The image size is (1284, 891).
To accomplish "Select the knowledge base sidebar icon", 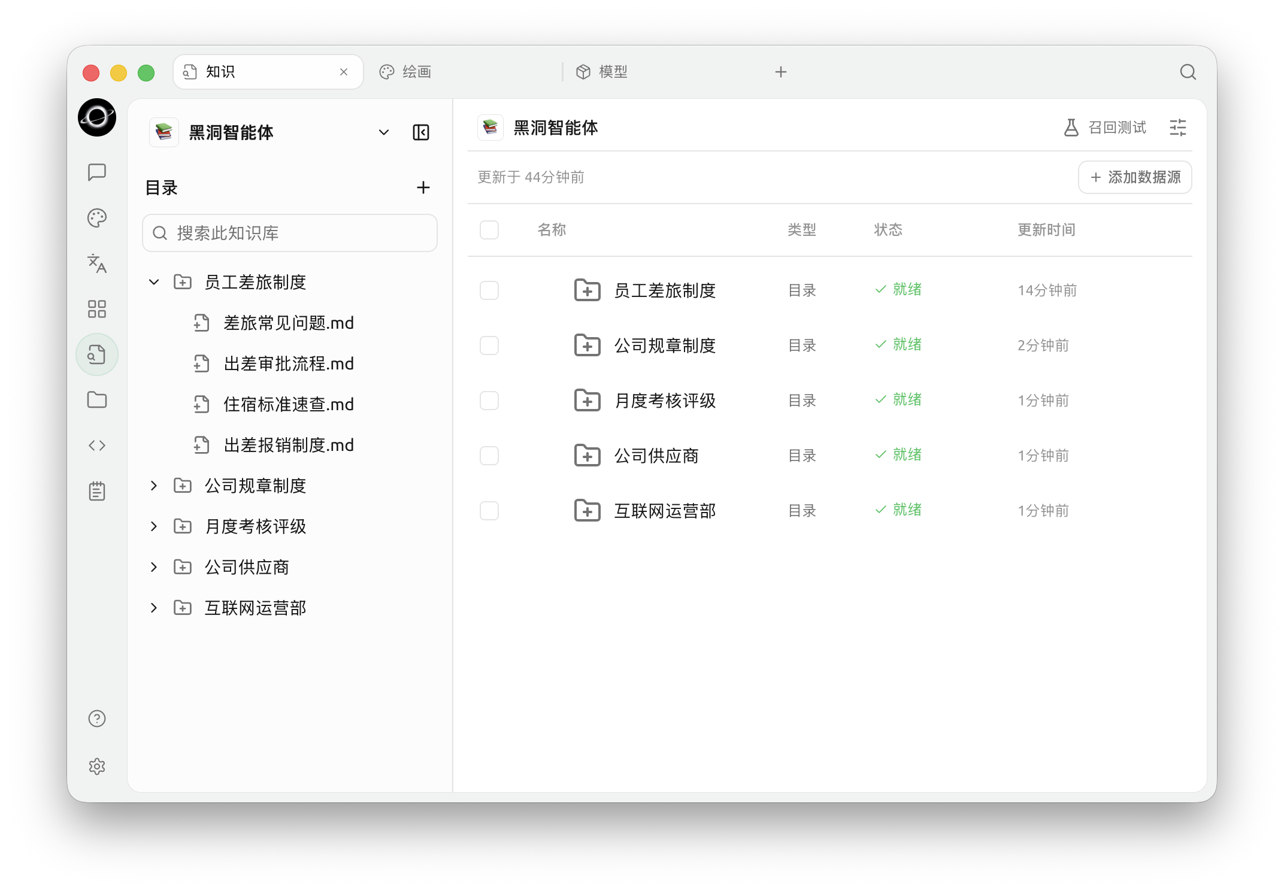I will pyautogui.click(x=97, y=354).
